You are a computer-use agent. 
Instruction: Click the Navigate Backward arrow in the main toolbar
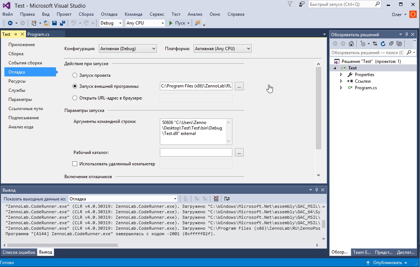10,23
